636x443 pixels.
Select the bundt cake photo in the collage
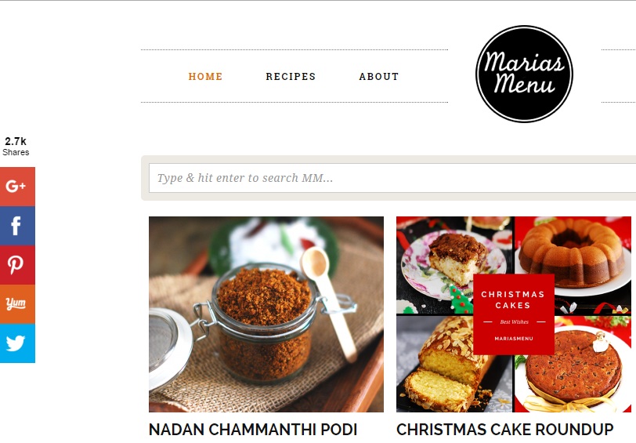pos(573,256)
